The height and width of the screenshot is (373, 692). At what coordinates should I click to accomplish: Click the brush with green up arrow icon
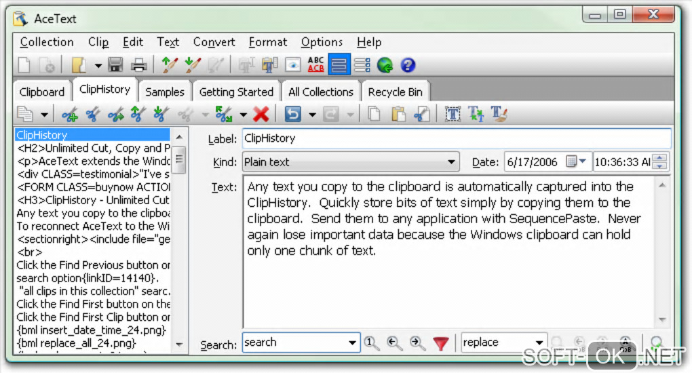pyautogui.click(x=170, y=65)
